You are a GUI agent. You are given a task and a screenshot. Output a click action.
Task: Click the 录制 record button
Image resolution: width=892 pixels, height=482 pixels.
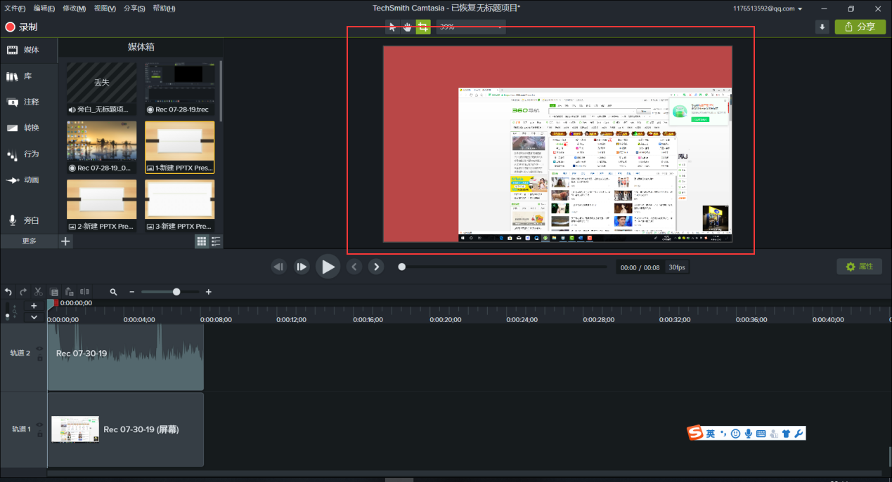pyautogui.click(x=21, y=27)
